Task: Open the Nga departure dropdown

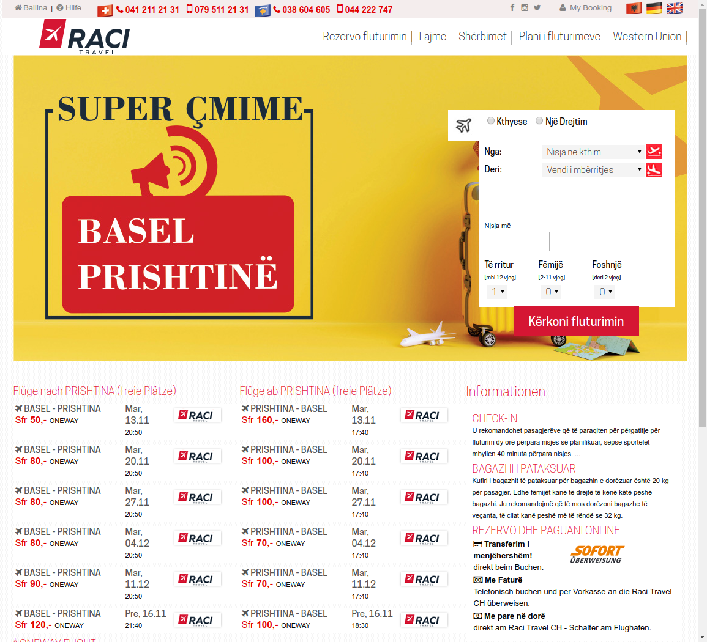Action: click(x=593, y=152)
